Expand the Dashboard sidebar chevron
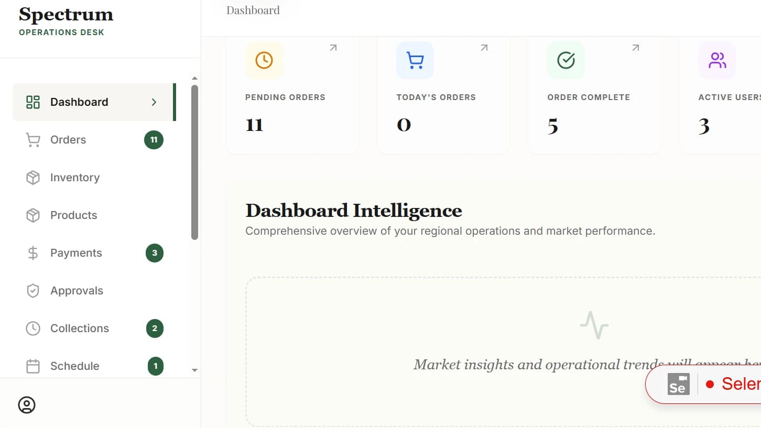Viewport: 761px width, 428px height. coord(154,102)
